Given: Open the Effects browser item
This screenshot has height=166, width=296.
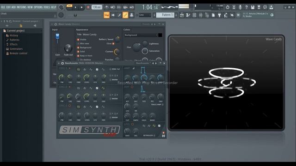Looking at the screenshot, I should coord(13,44).
